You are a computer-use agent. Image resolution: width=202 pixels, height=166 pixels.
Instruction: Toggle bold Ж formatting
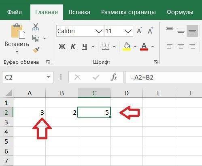[x=62, y=46]
